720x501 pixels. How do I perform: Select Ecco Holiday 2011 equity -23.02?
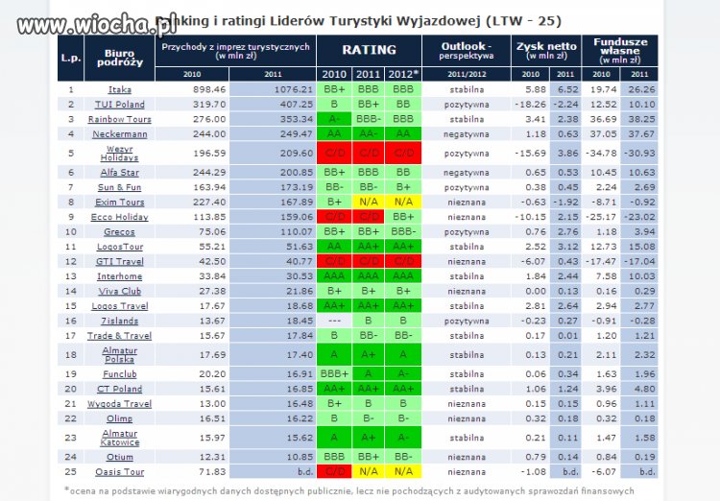[x=639, y=217]
